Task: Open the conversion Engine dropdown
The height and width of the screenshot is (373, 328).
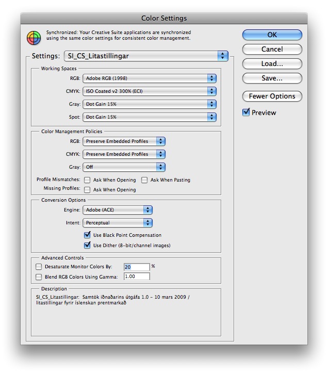Action: click(x=118, y=210)
